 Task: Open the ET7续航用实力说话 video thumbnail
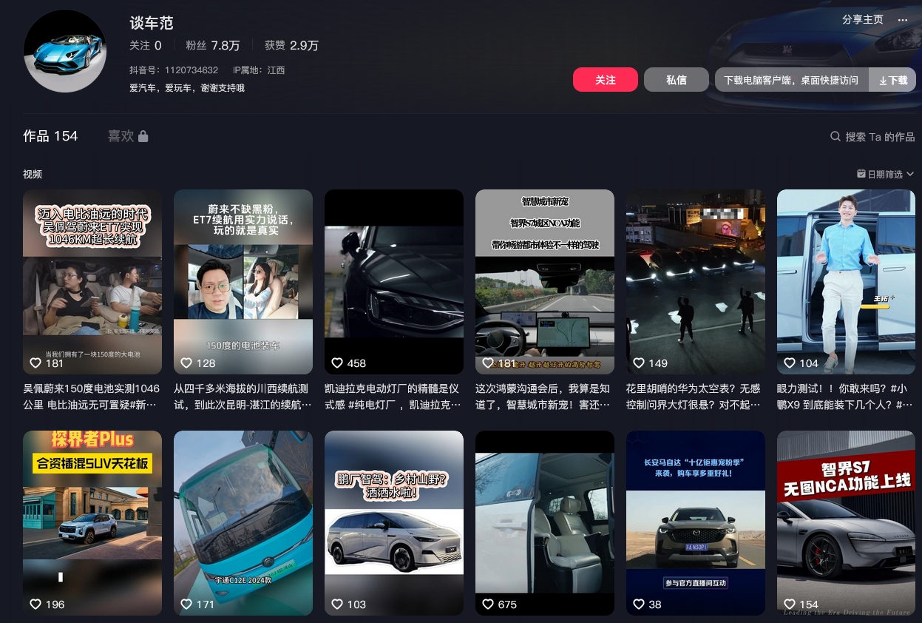coord(243,282)
